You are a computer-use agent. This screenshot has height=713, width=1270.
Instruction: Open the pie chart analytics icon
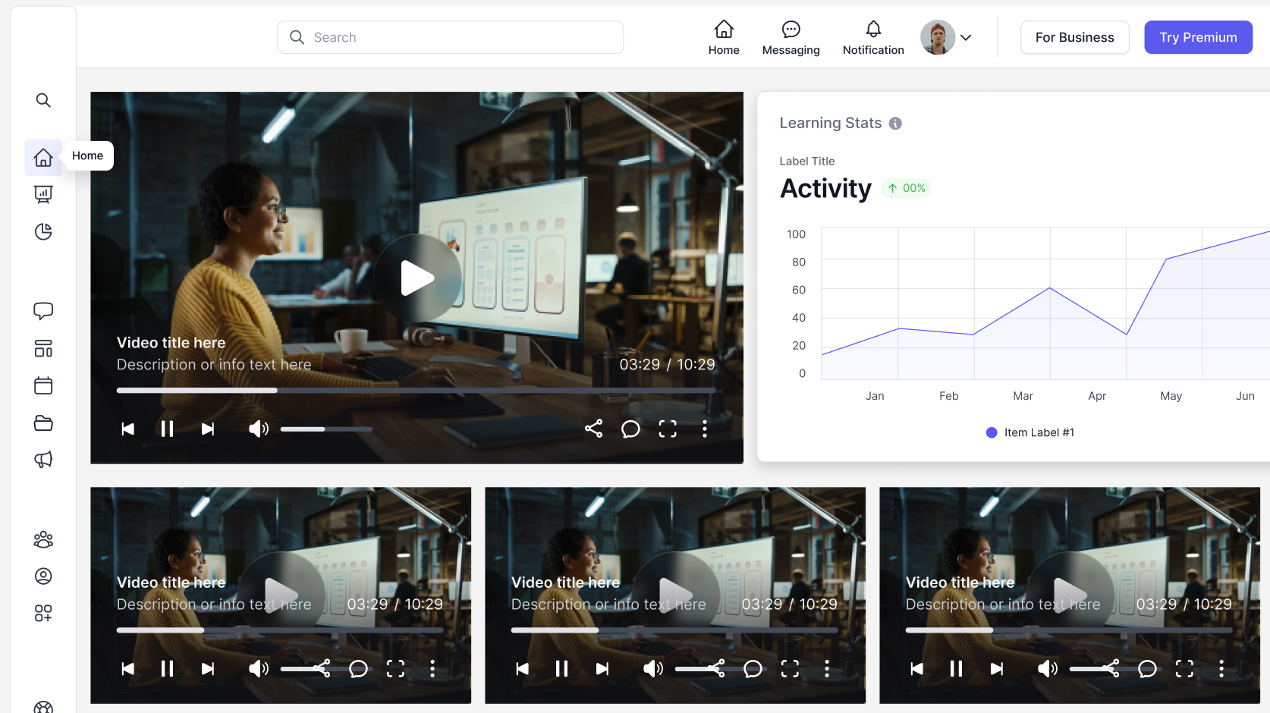(43, 231)
